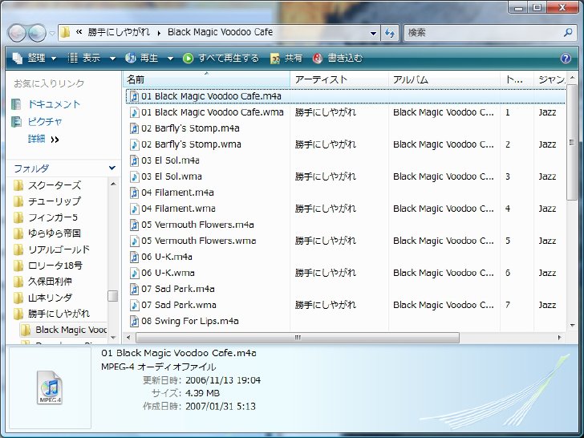
Task: Open Help with the question mark icon
Action: (x=566, y=58)
